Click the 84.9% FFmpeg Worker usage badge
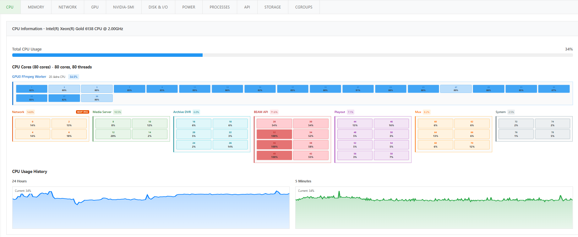 tap(74, 77)
